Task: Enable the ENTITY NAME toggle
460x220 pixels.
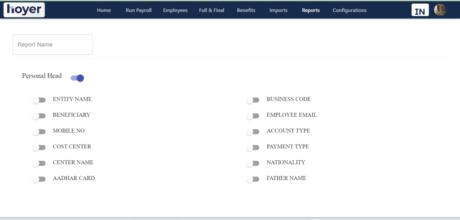Action: [39, 100]
